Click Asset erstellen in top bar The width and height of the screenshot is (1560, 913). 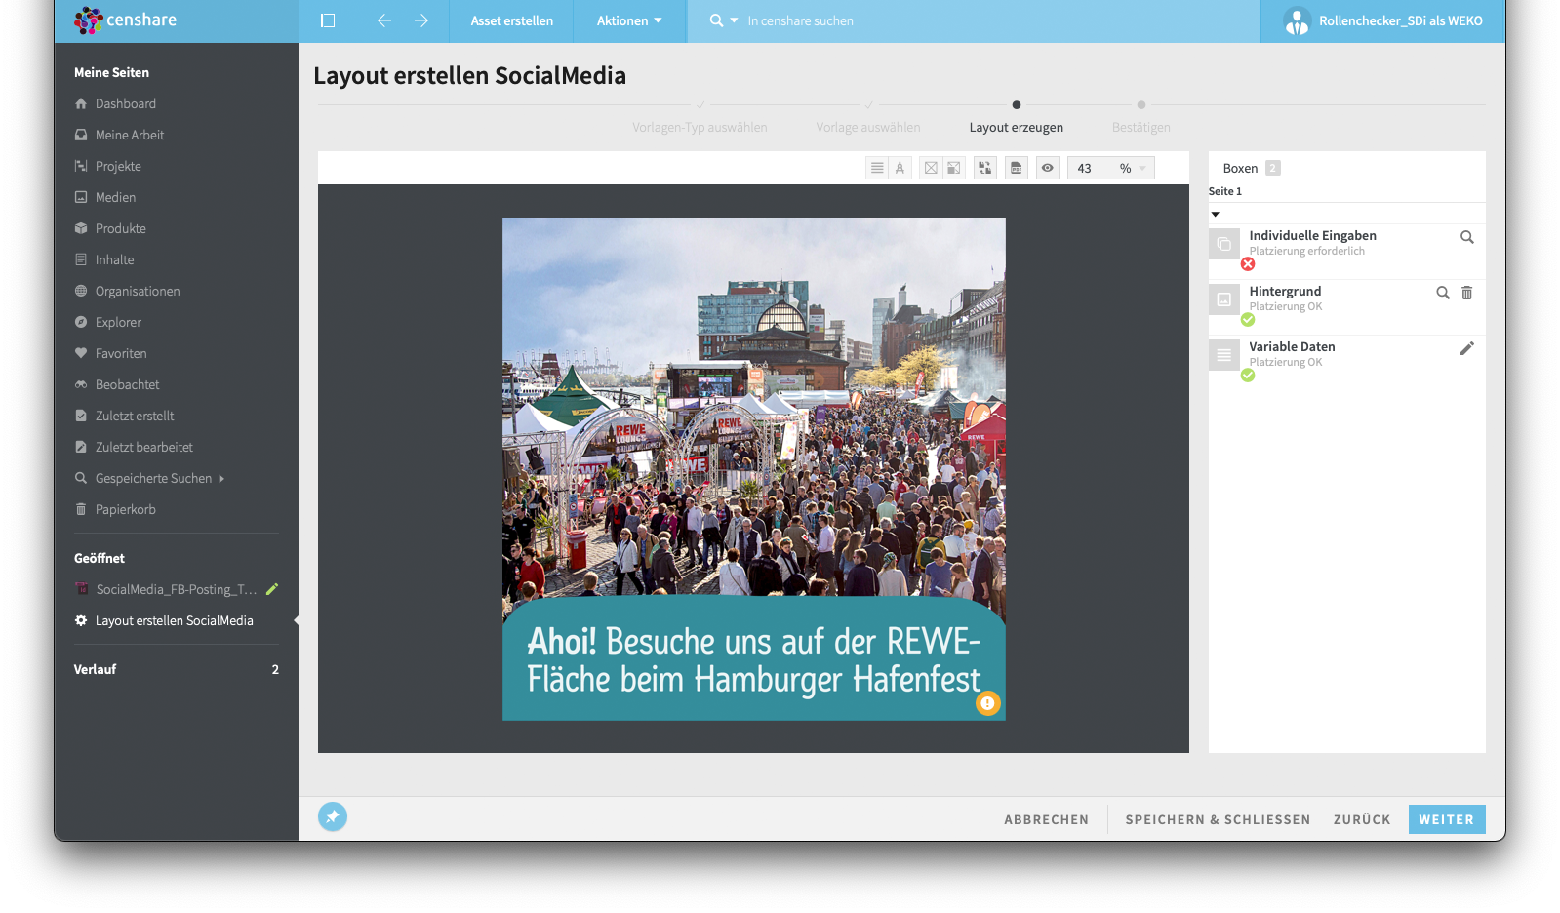pos(511,20)
